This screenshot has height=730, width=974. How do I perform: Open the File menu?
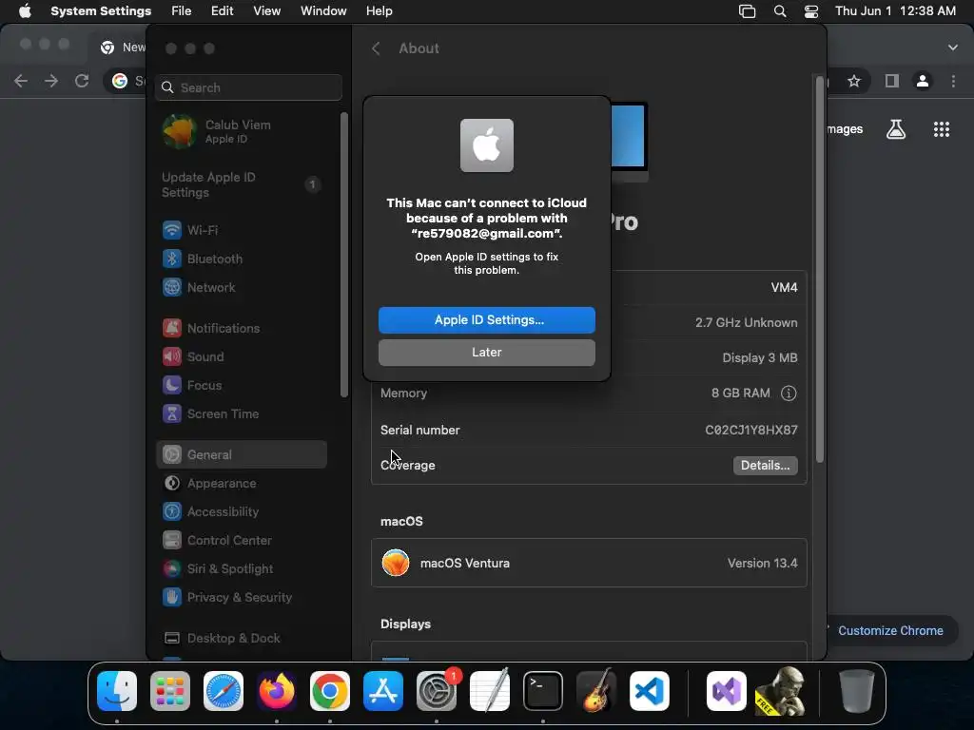coord(182,11)
